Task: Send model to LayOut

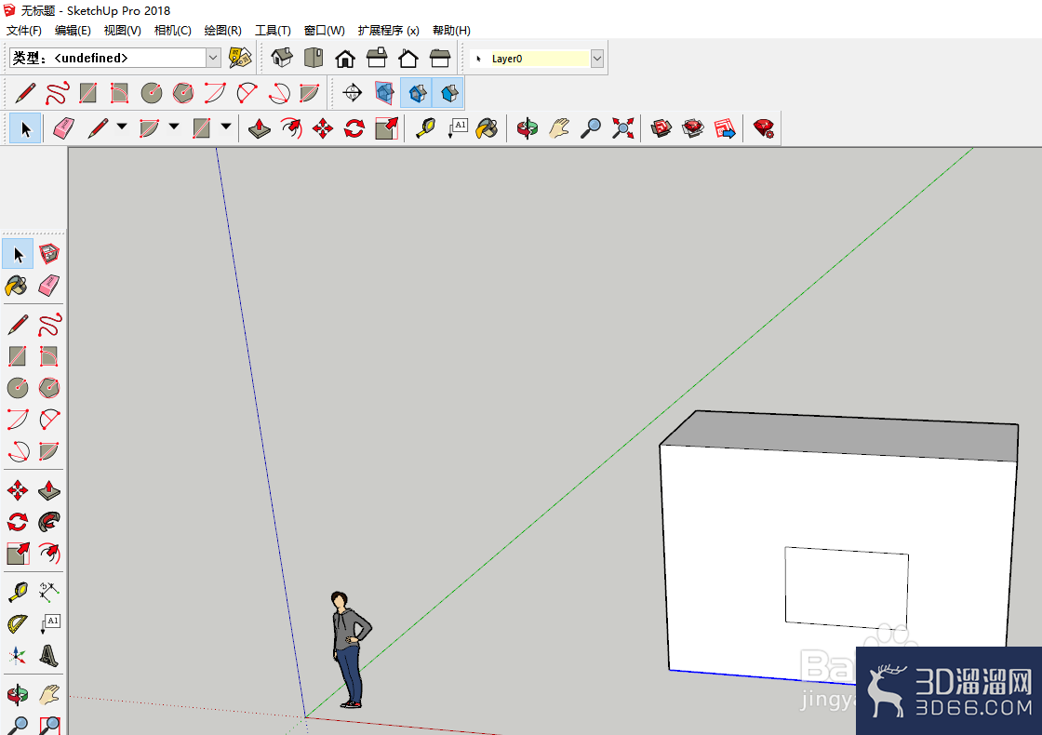Action: (x=725, y=127)
